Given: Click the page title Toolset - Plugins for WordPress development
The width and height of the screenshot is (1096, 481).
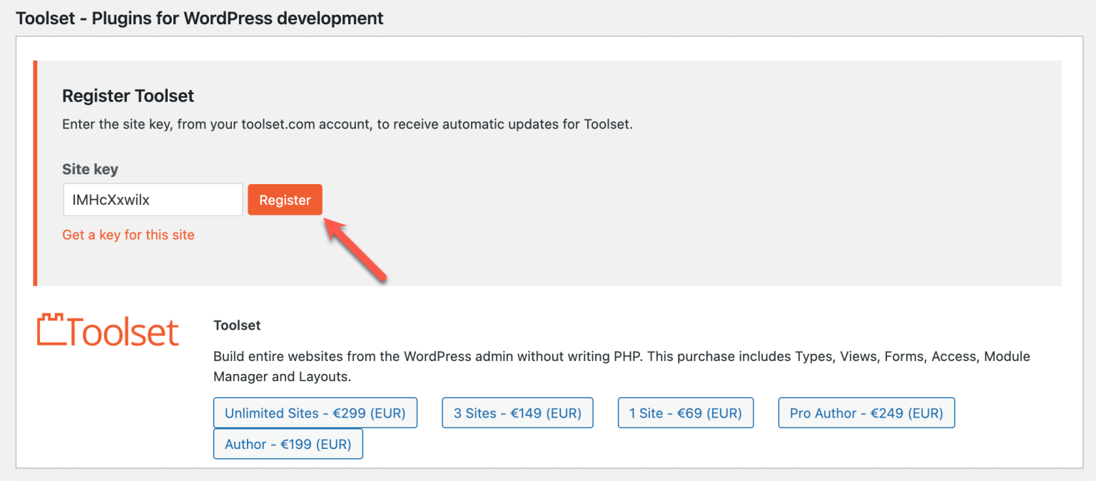Looking at the screenshot, I should (198, 18).
